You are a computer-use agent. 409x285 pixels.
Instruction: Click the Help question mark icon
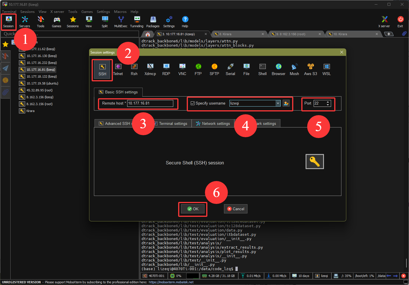(x=185, y=22)
